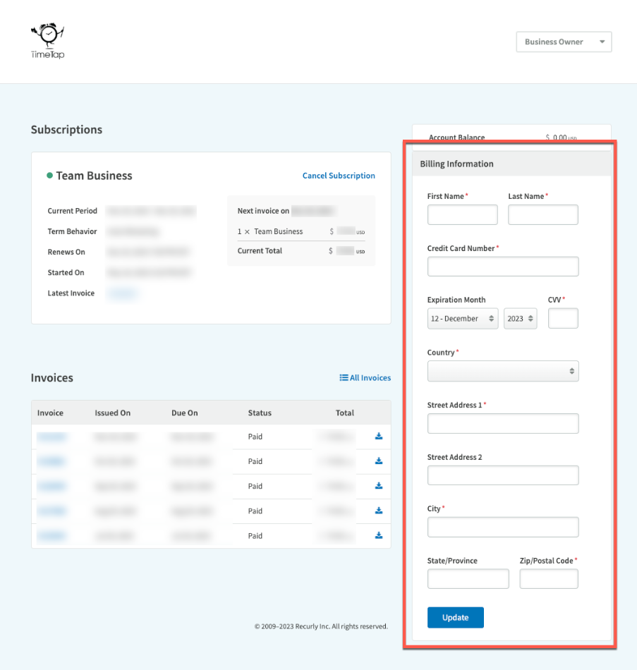Click the download icon on the second invoice row
637x670 pixels.
(378, 461)
